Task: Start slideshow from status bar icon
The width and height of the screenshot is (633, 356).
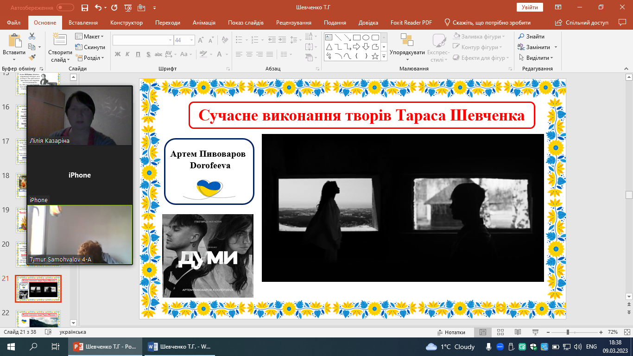Action: pyautogui.click(x=535, y=332)
